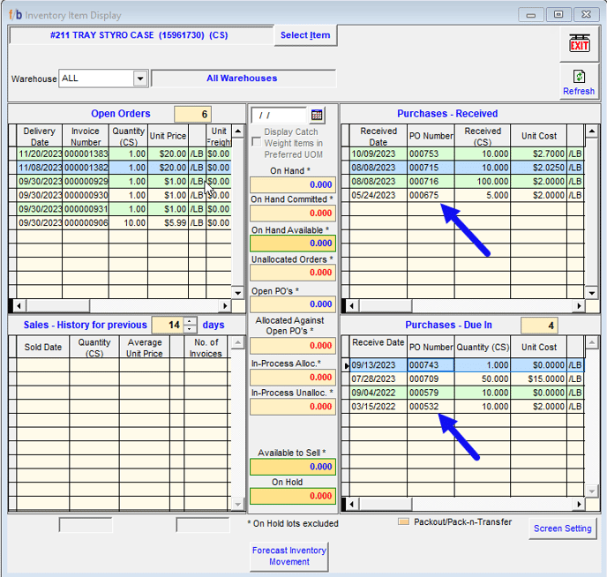Click right arrow of Open Orders horizontal scrollbar
The height and width of the screenshot is (577, 607).
[225, 306]
